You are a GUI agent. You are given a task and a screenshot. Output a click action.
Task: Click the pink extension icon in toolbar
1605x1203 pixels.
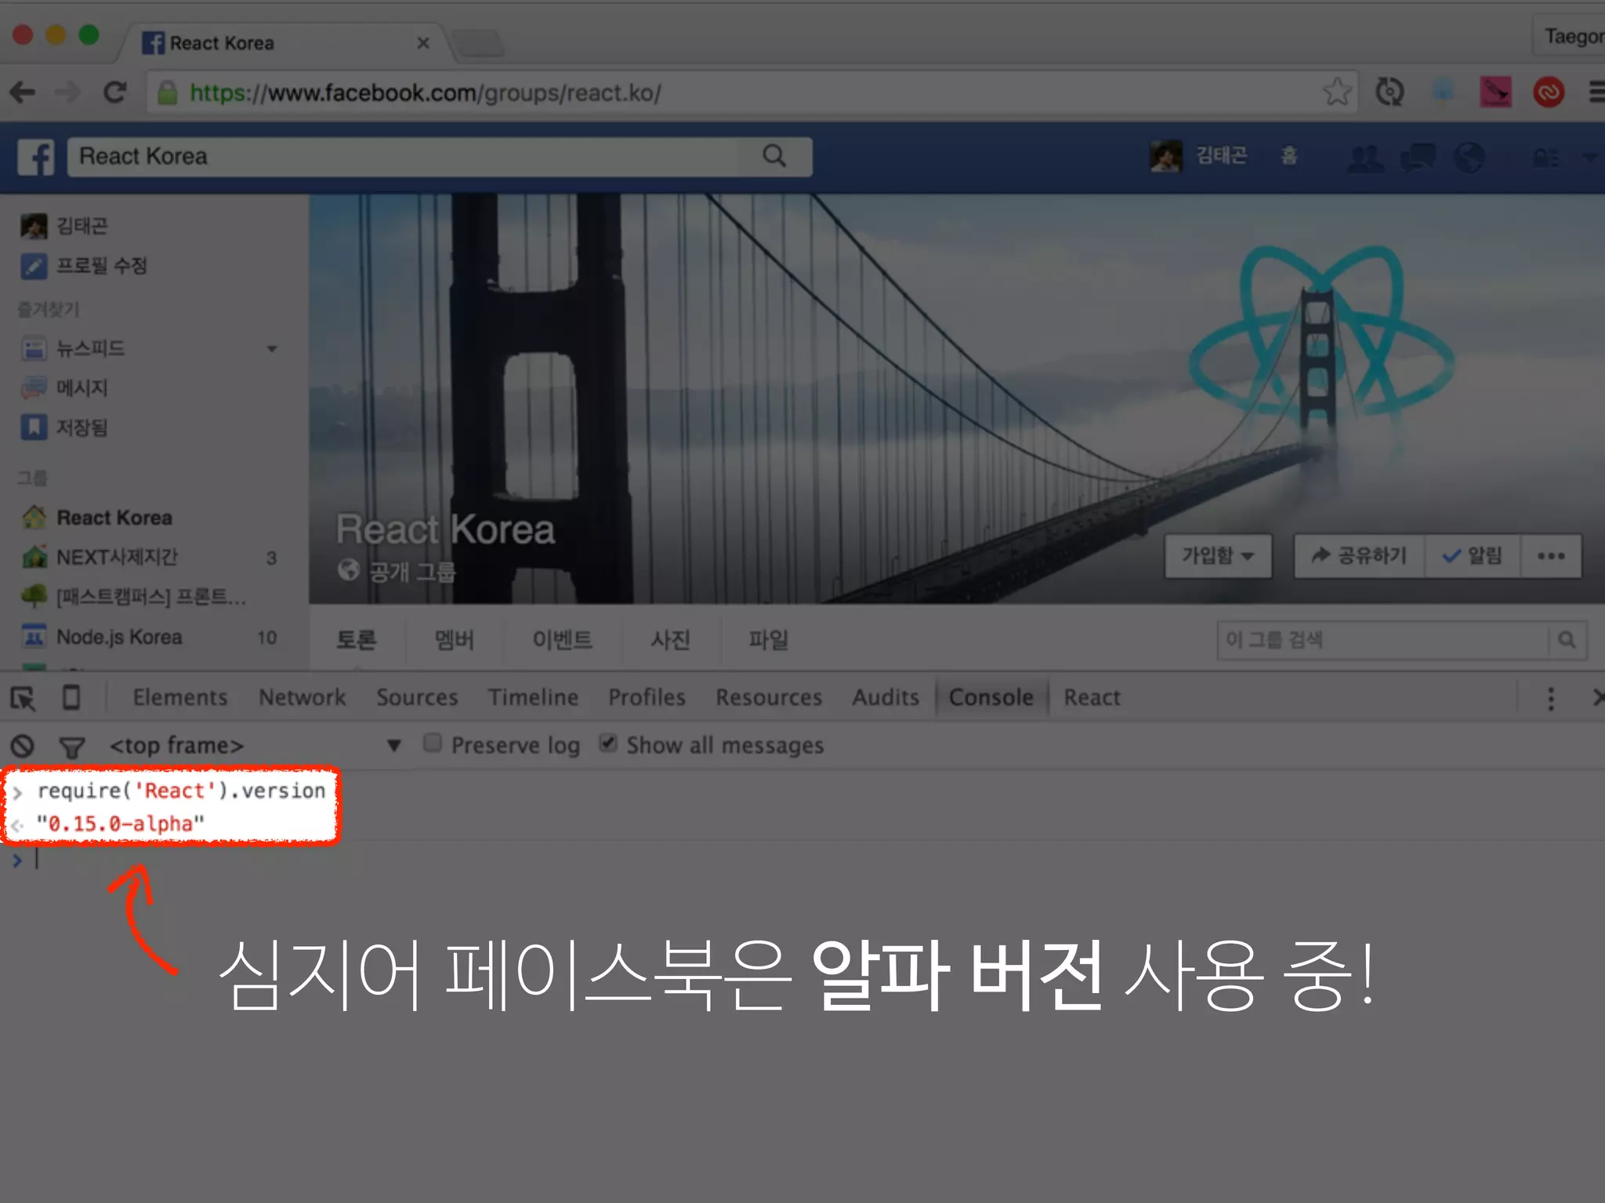click(1495, 92)
